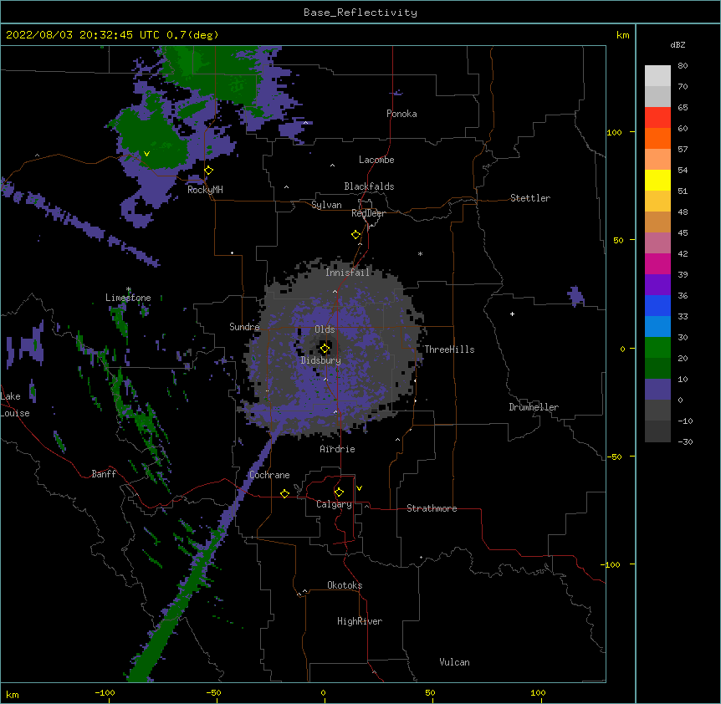Click the Vulcan label

click(454, 662)
